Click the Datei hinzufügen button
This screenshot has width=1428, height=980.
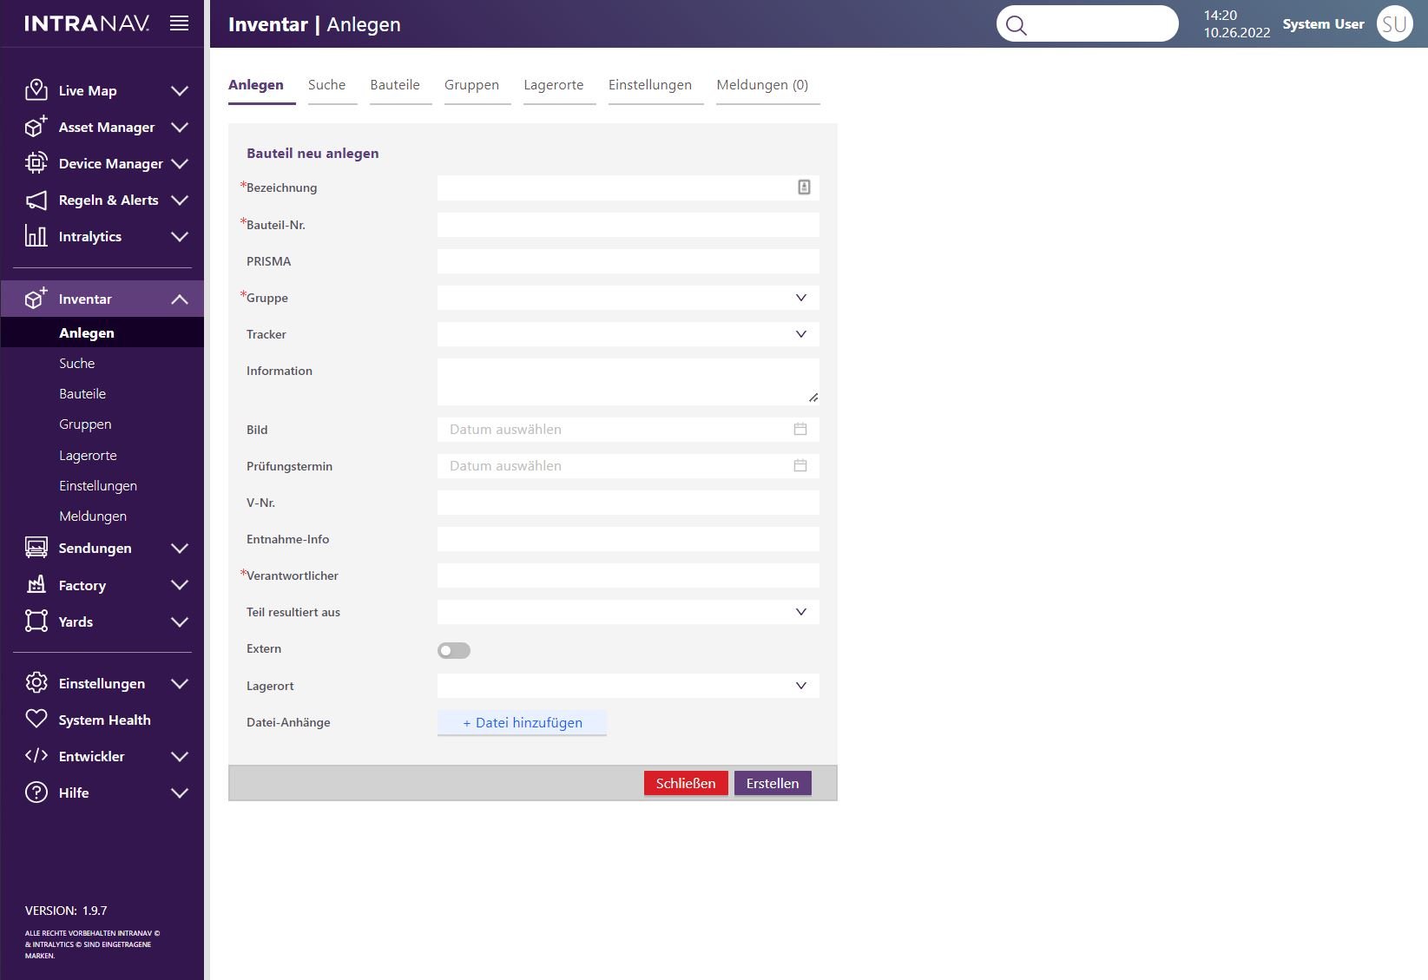[522, 722]
